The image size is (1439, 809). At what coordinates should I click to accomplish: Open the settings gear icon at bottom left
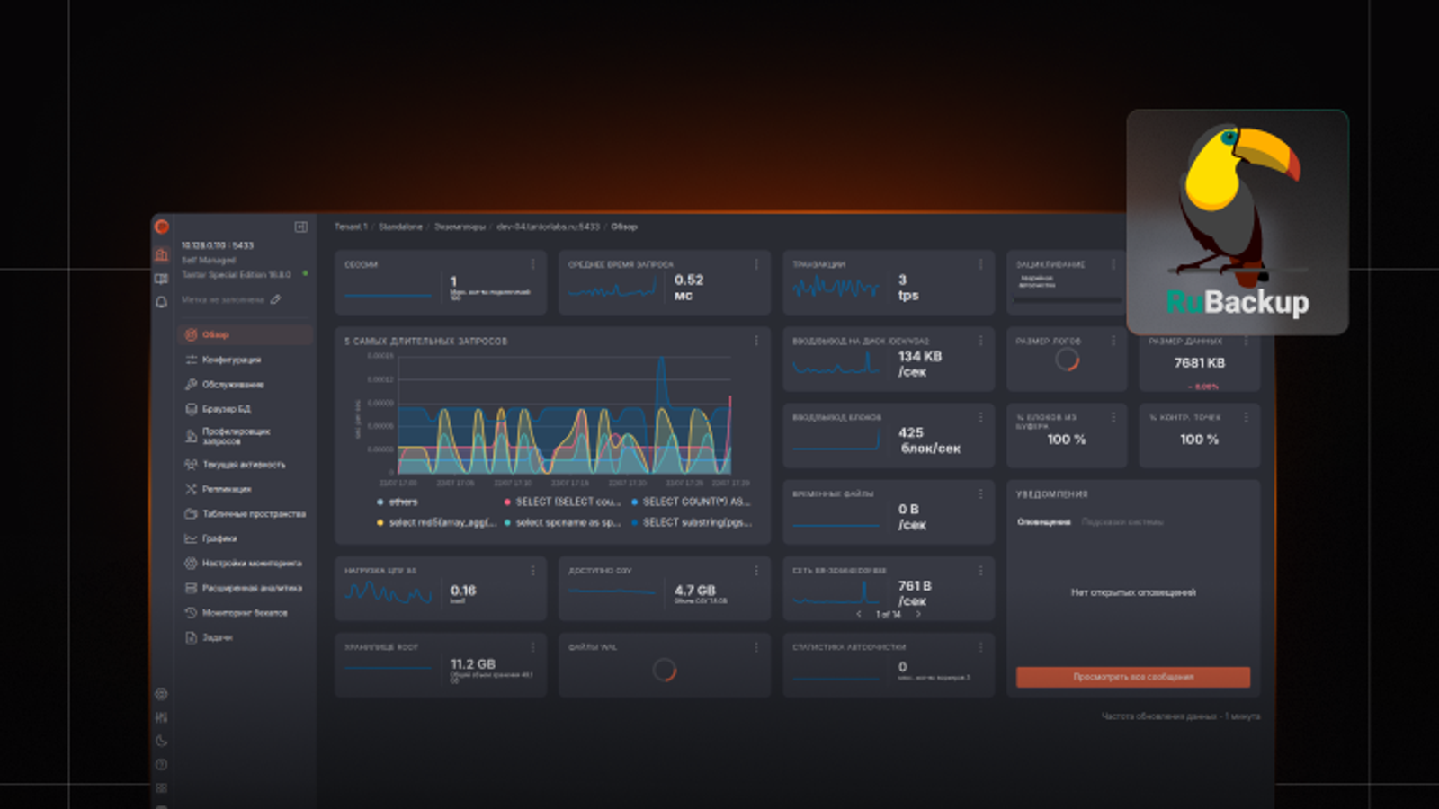click(162, 694)
